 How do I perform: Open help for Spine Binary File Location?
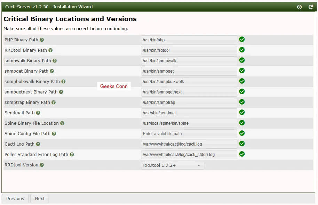(62, 123)
